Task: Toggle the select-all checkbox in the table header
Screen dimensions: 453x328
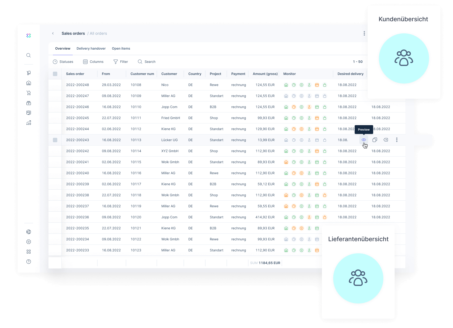Action: point(55,74)
